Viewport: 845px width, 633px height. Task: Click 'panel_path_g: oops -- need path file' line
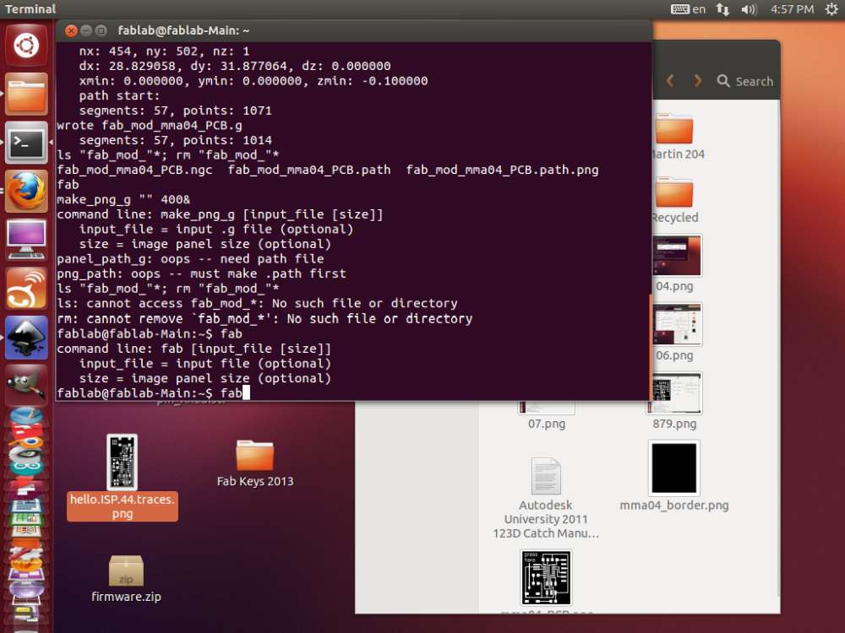190,259
